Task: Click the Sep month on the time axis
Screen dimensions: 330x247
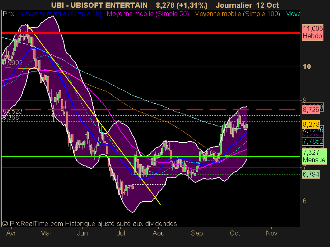Action: pos(197,233)
